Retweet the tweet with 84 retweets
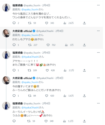 point(30,96)
